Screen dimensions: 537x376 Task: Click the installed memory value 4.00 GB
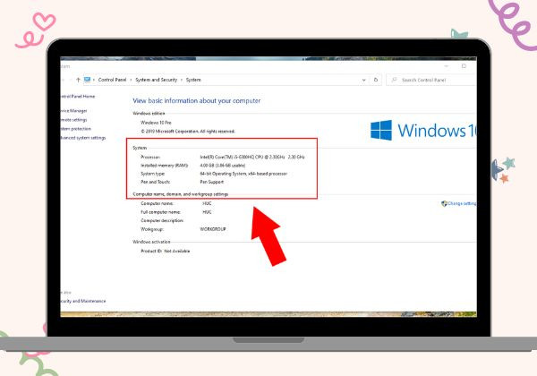point(223,166)
